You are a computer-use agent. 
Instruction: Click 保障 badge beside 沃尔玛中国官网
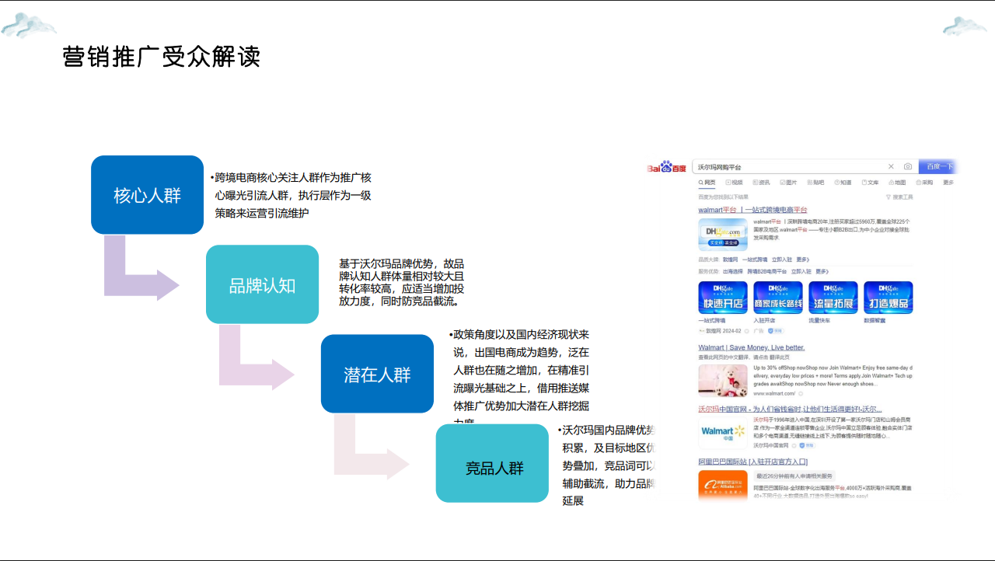click(x=808, y=445)
